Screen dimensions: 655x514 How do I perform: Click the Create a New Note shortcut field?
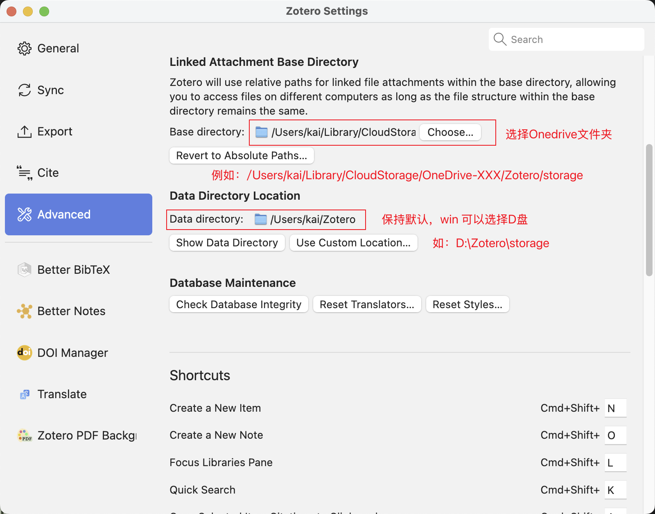coord(616,435)
